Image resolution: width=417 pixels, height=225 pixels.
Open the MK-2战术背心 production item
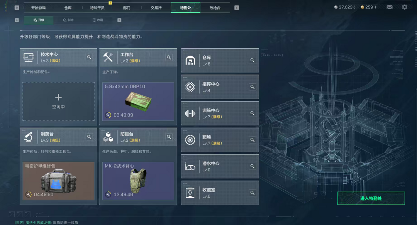pyautogui.click(x=138, y=181)
